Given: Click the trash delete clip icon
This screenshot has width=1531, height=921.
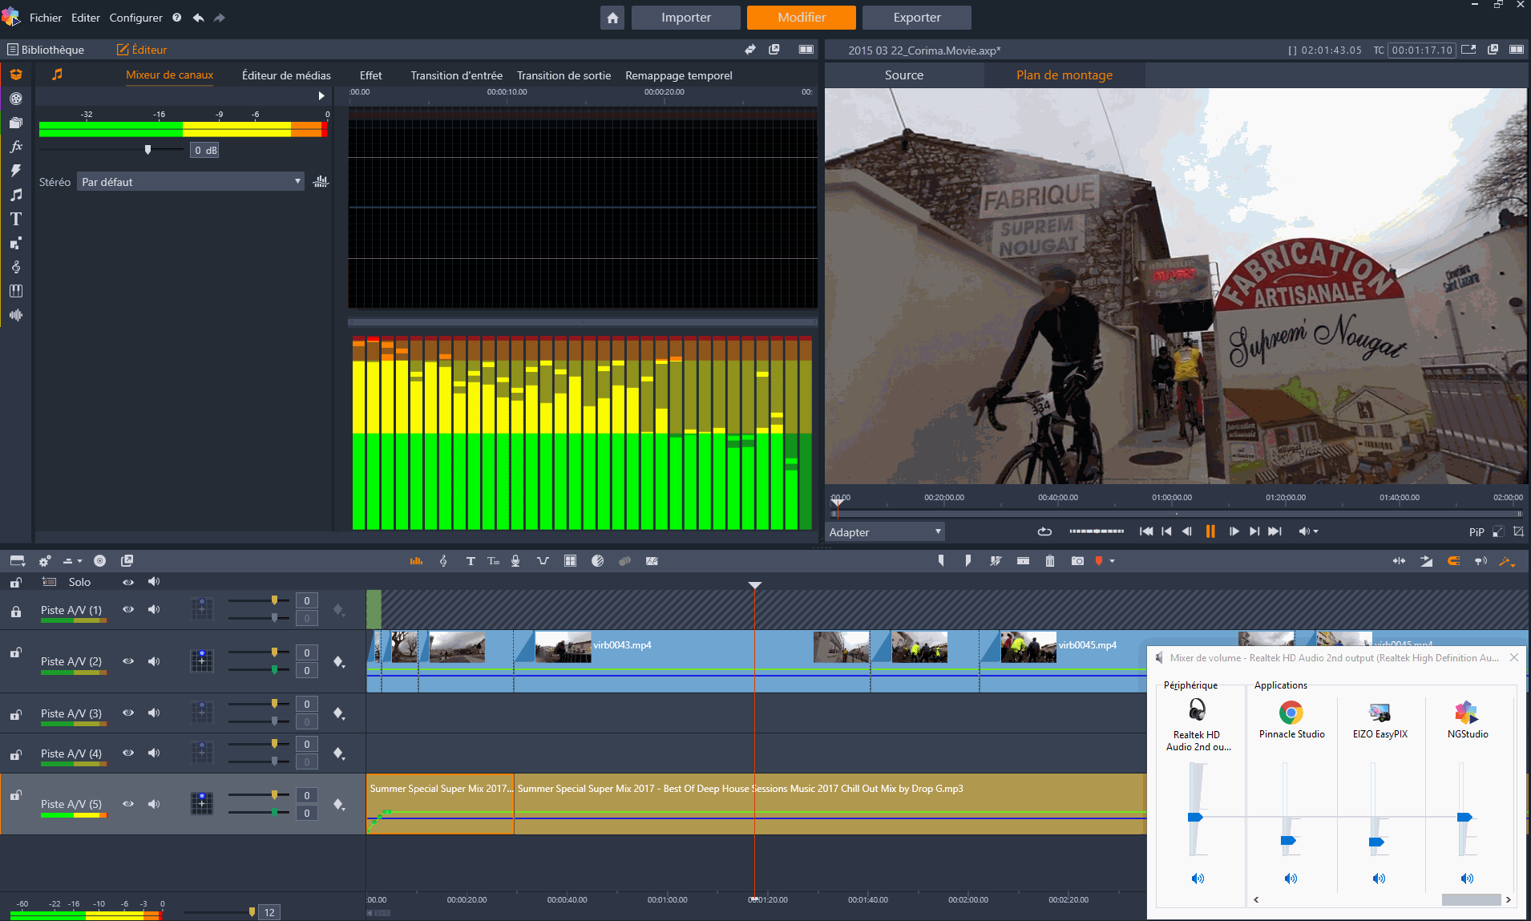Looking at the screenshot, I should (x=1050, y=561).
